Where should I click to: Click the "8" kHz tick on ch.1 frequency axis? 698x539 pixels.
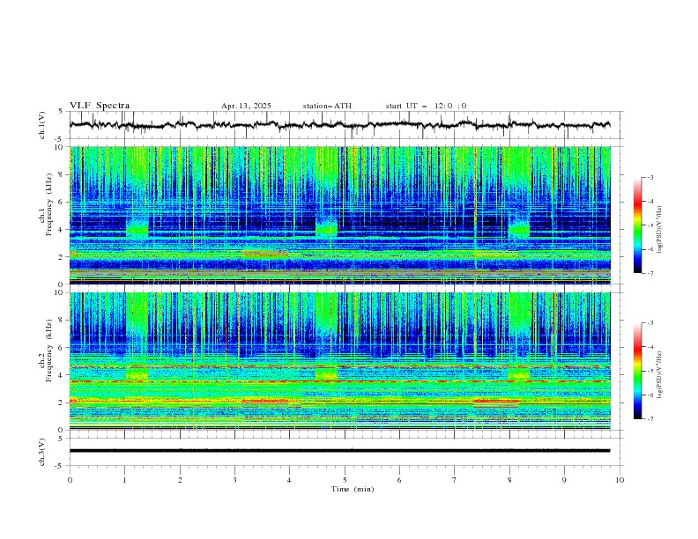63,174
